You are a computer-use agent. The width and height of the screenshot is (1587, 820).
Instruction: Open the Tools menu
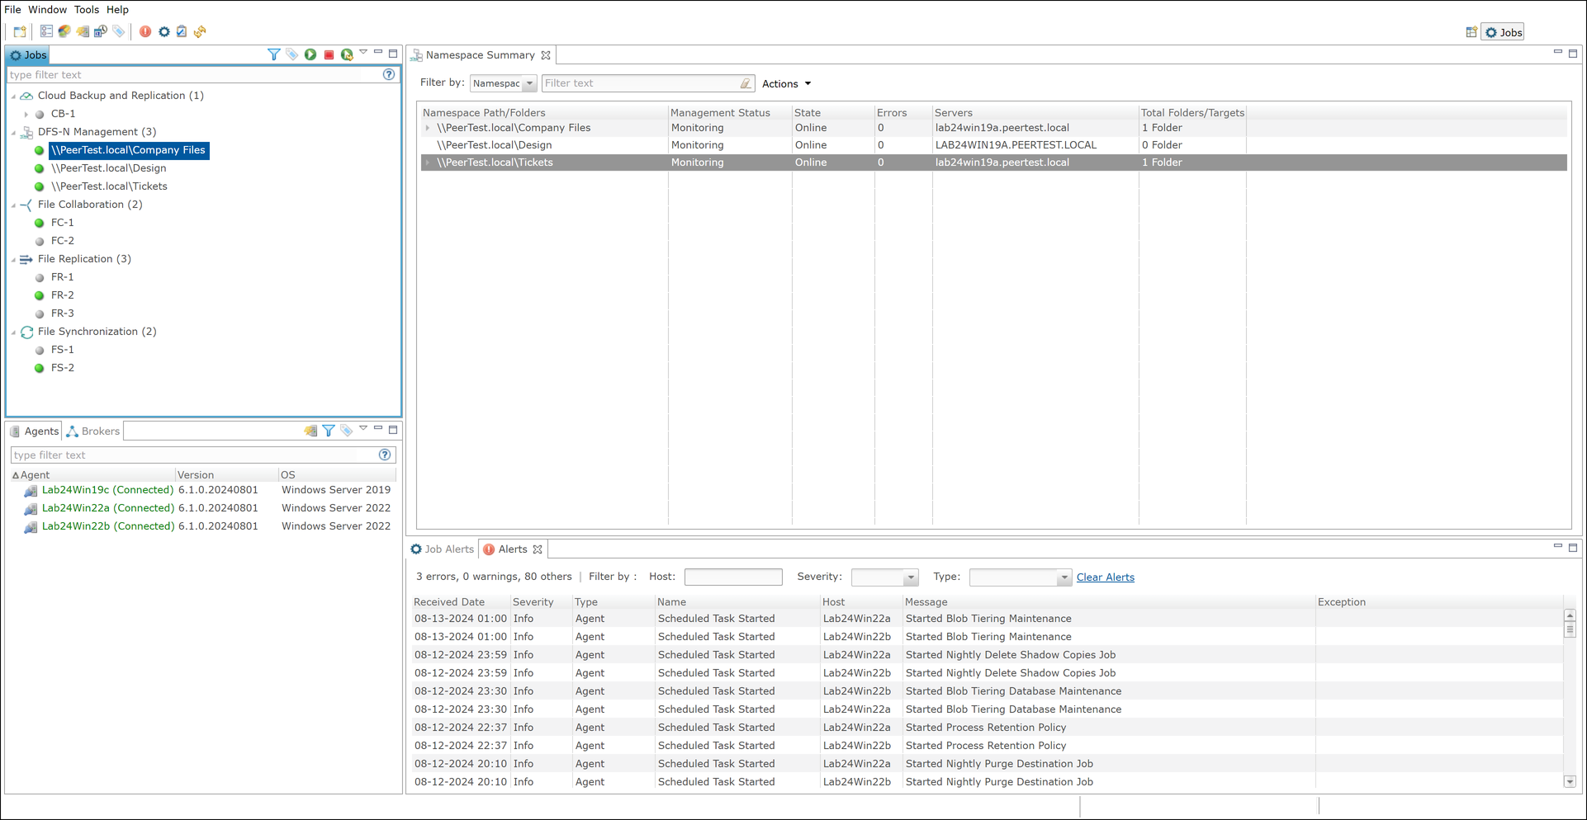coord(87,10)
